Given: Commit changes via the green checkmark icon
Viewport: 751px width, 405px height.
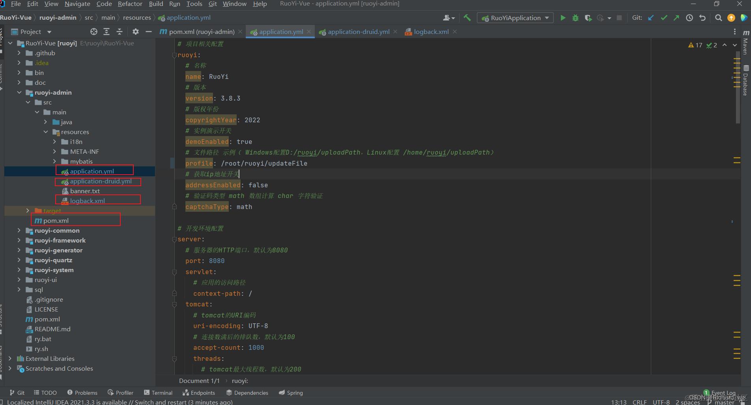Looking at the screenshot, I should [664, 18].
